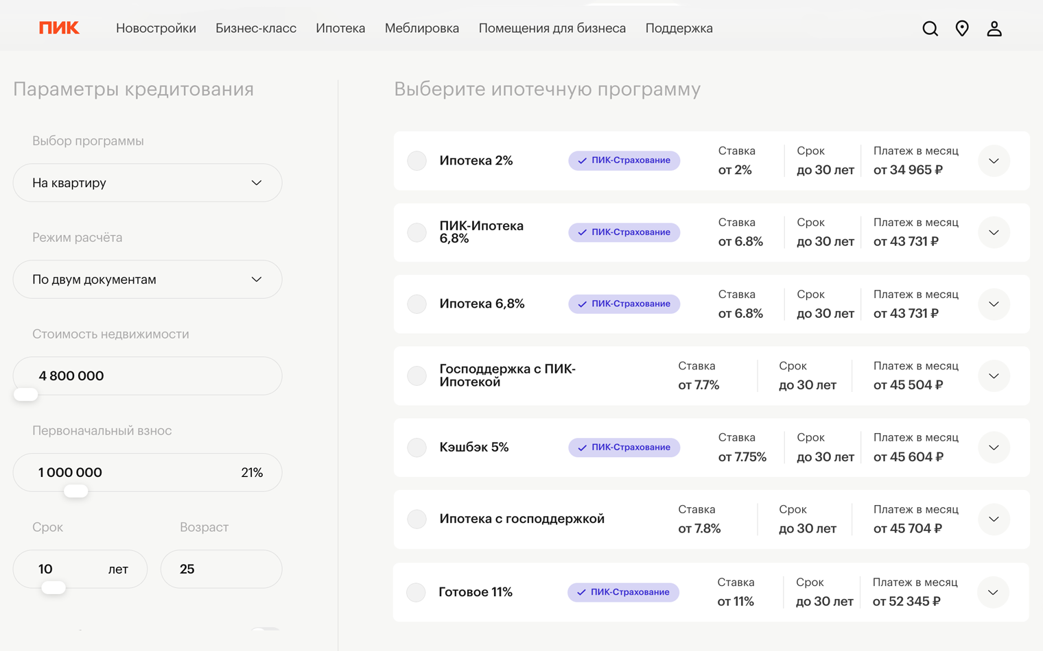
Task: Click the от 45 504 ₽ payment value
Action: click(x=908, y=385)
